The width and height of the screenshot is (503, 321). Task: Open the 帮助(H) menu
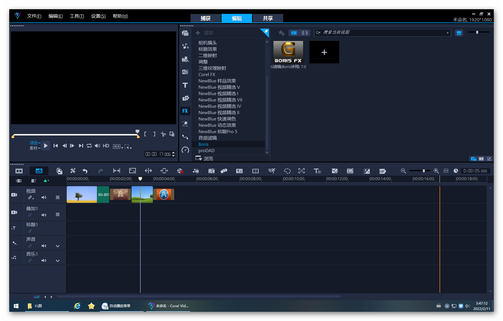tap(120, 16)
